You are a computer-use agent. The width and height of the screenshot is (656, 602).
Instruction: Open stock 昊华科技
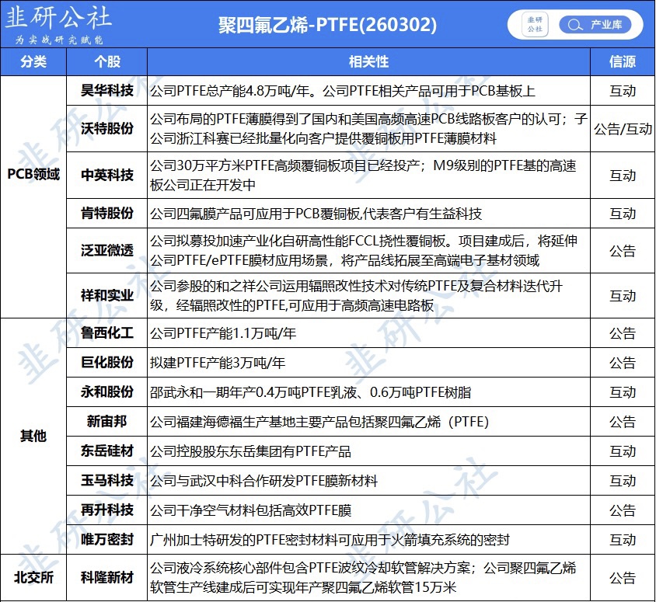pyautogui.click(x=107, y=91)
